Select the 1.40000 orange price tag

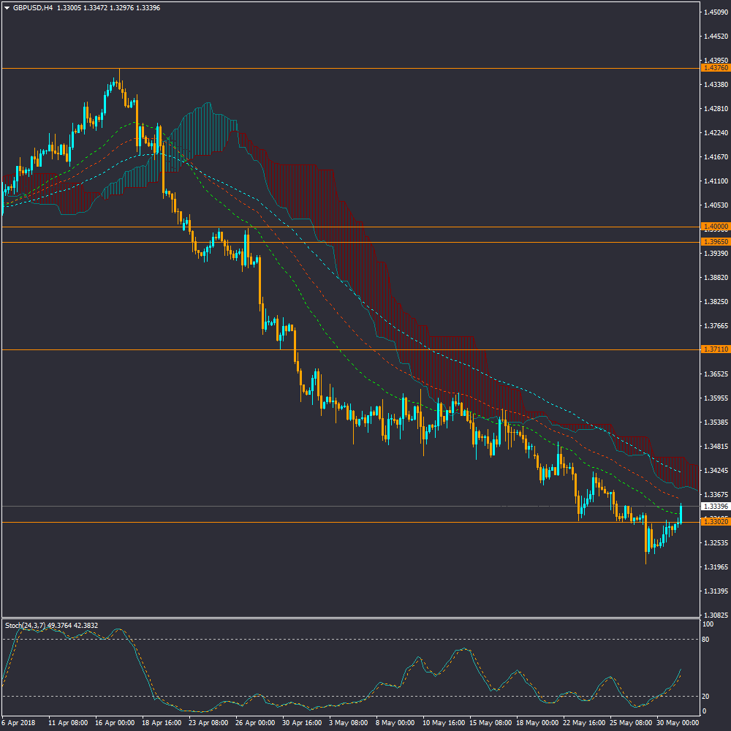click(713, 227)
